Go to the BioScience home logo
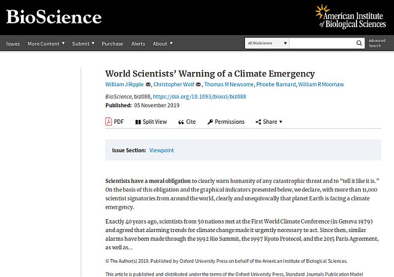 (54, 17)
